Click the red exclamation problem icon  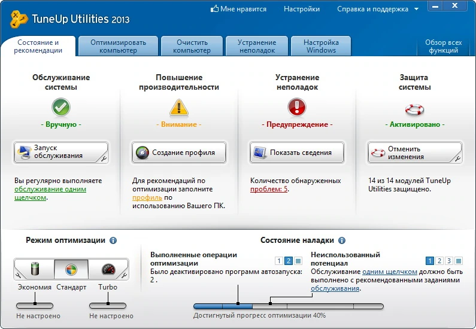pyautogui.click(x=297, y=106)
